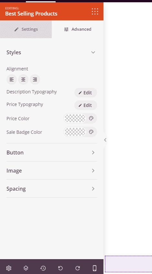Open the blocks grid dots icon

pos(95,11)
